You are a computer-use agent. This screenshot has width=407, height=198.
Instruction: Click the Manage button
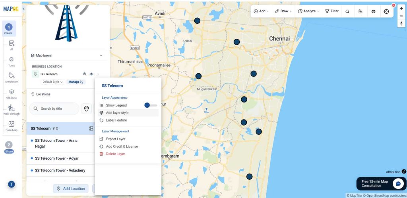(x=76, y=82)
